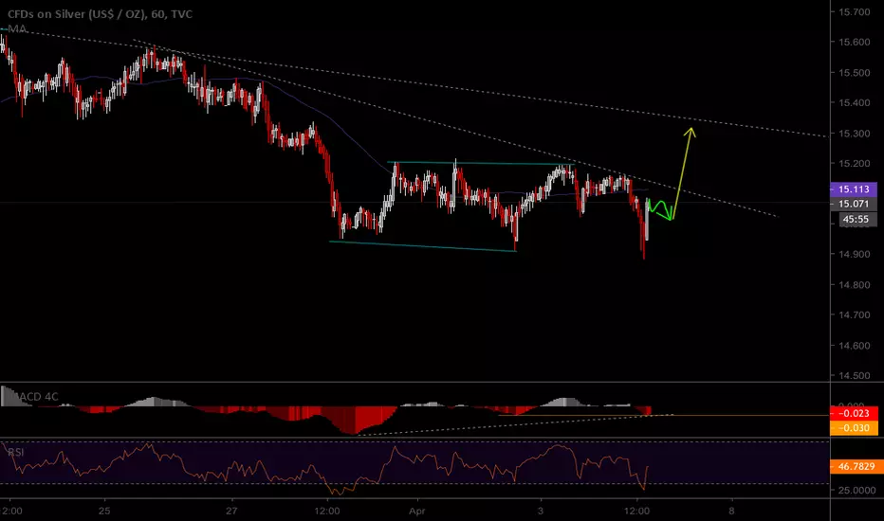This screenshot has width=884, height=521.
Task: Click the 15.400 price scale label
Action: click(x=854, y=102)
